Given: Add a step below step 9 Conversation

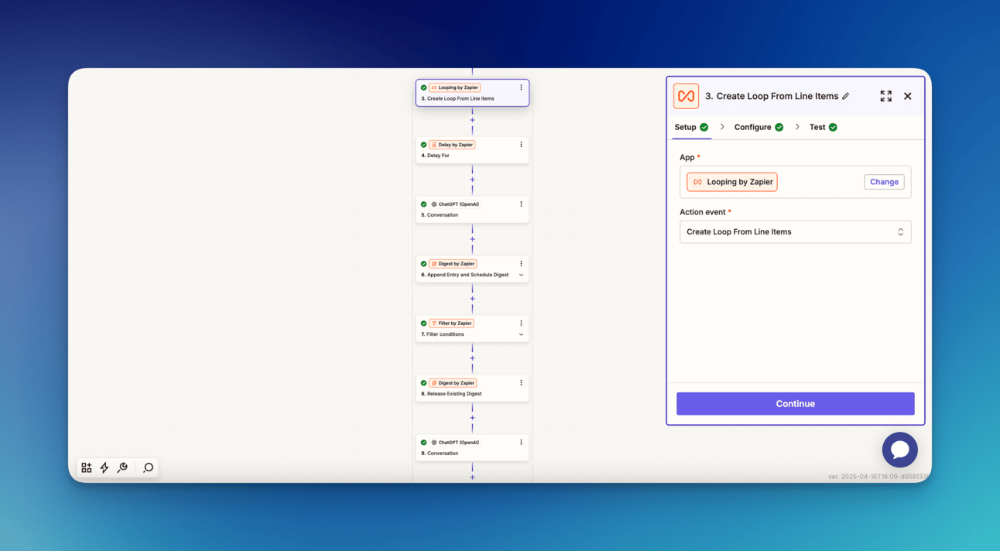Looking at the screenshot, I should 472,477.
